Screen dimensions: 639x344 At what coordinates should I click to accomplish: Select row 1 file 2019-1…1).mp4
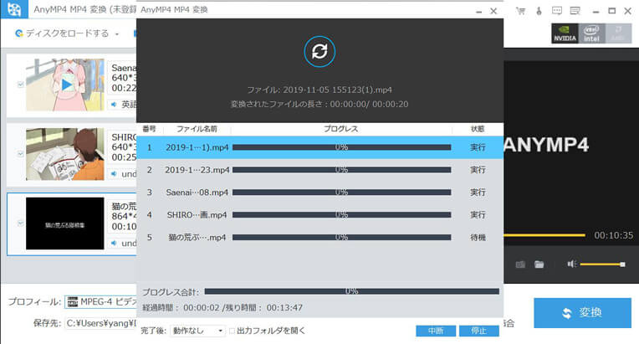coord(319,147)
